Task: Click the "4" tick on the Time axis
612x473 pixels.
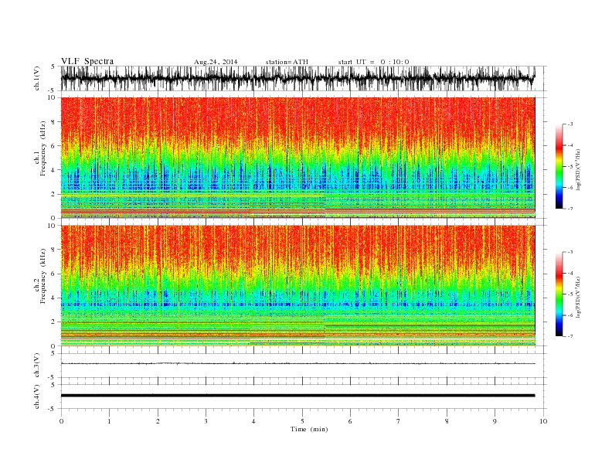Action: 254,421
